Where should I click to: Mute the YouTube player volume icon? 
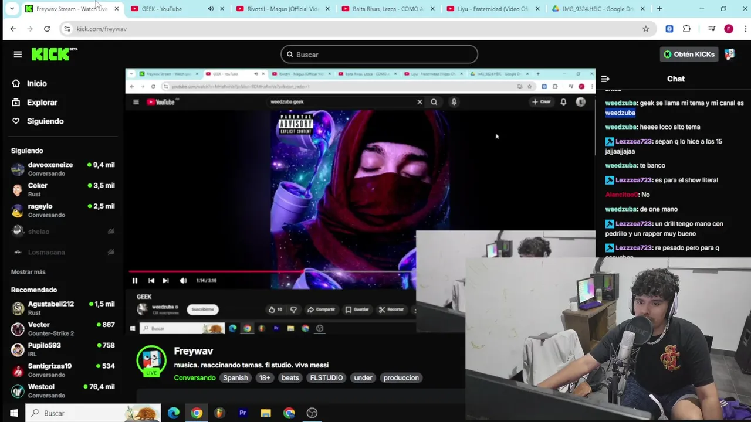click(183, 281)
